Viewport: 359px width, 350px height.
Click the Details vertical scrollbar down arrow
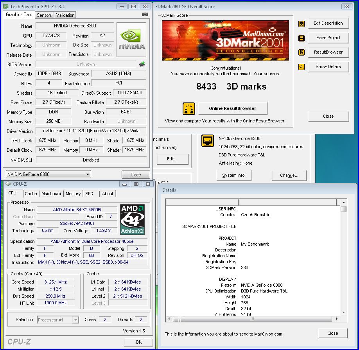(344, 312)
